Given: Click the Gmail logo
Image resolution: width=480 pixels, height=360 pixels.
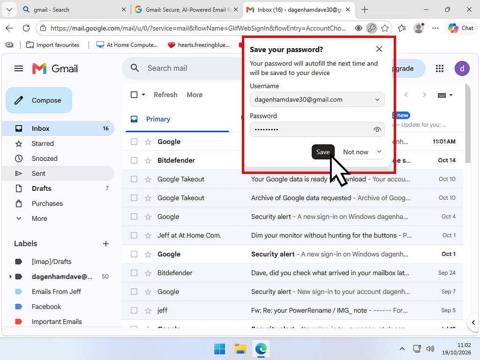Looking at the screenshot, I should tap(55, 68).
